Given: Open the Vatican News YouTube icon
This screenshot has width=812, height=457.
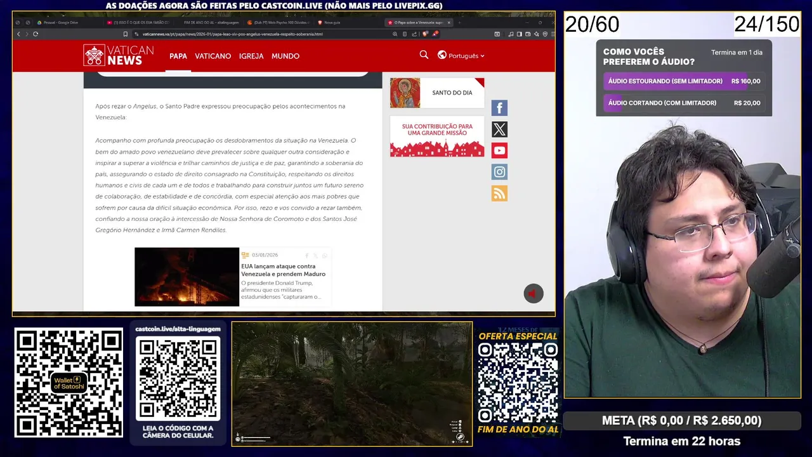Looking at the screenshot, I should [499, 150].
